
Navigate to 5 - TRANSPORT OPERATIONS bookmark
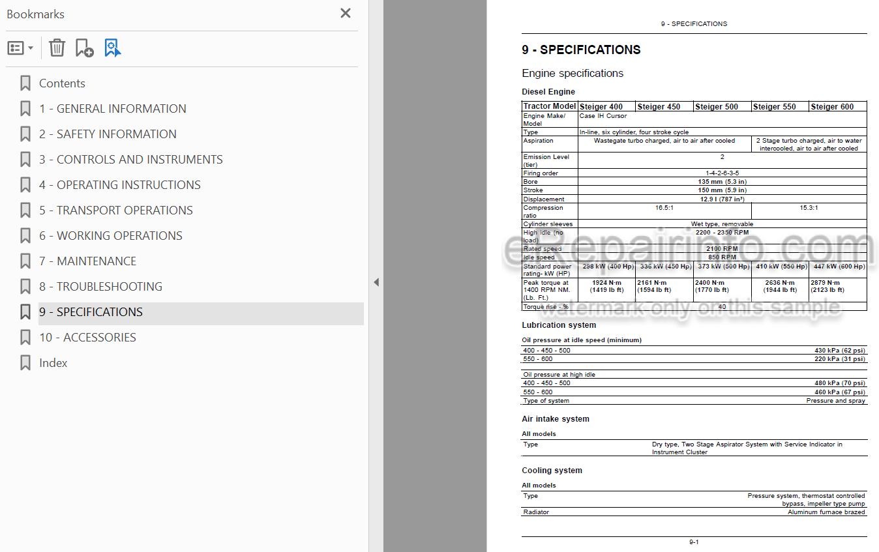(x=116, y=211)
